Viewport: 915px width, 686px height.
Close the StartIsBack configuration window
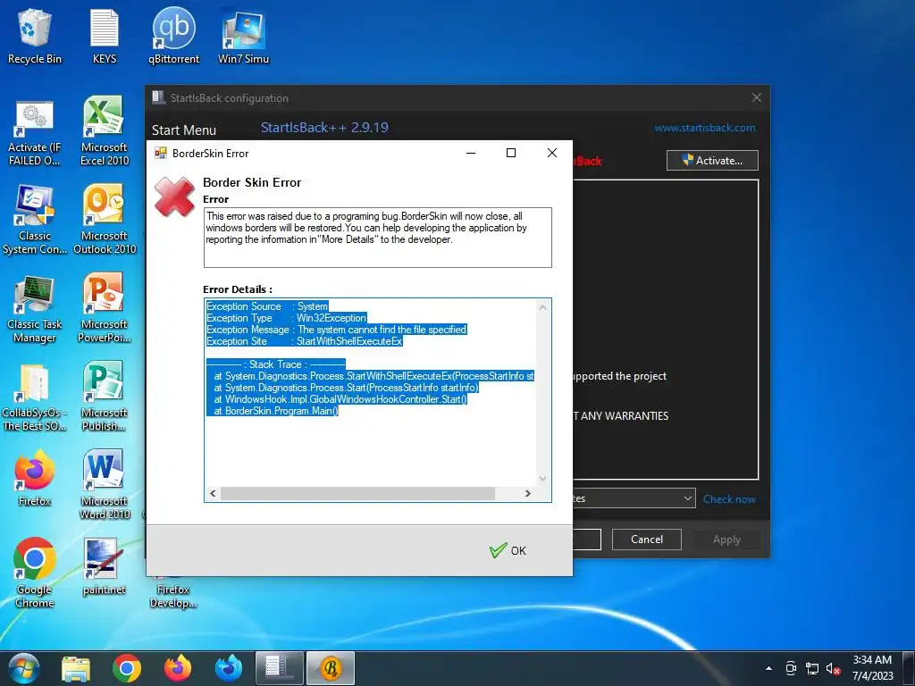[x=757, y=97]
